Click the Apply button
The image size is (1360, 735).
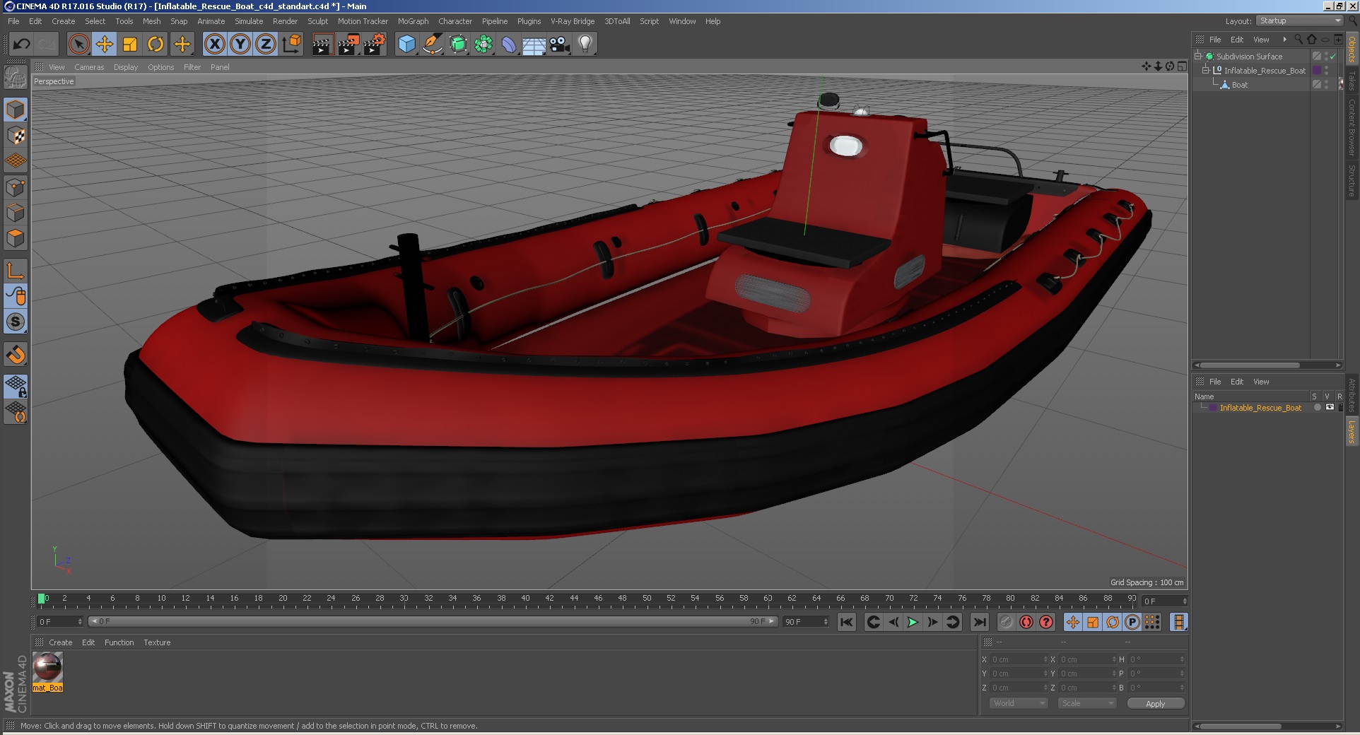coord(1156,703)
